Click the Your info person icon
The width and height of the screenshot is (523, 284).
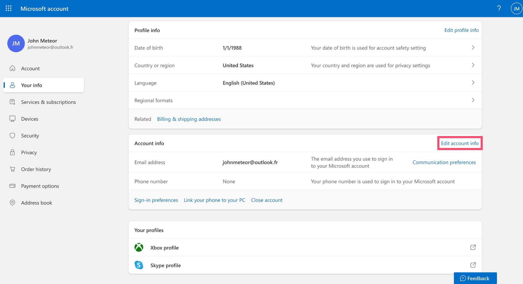pos(12,85)
